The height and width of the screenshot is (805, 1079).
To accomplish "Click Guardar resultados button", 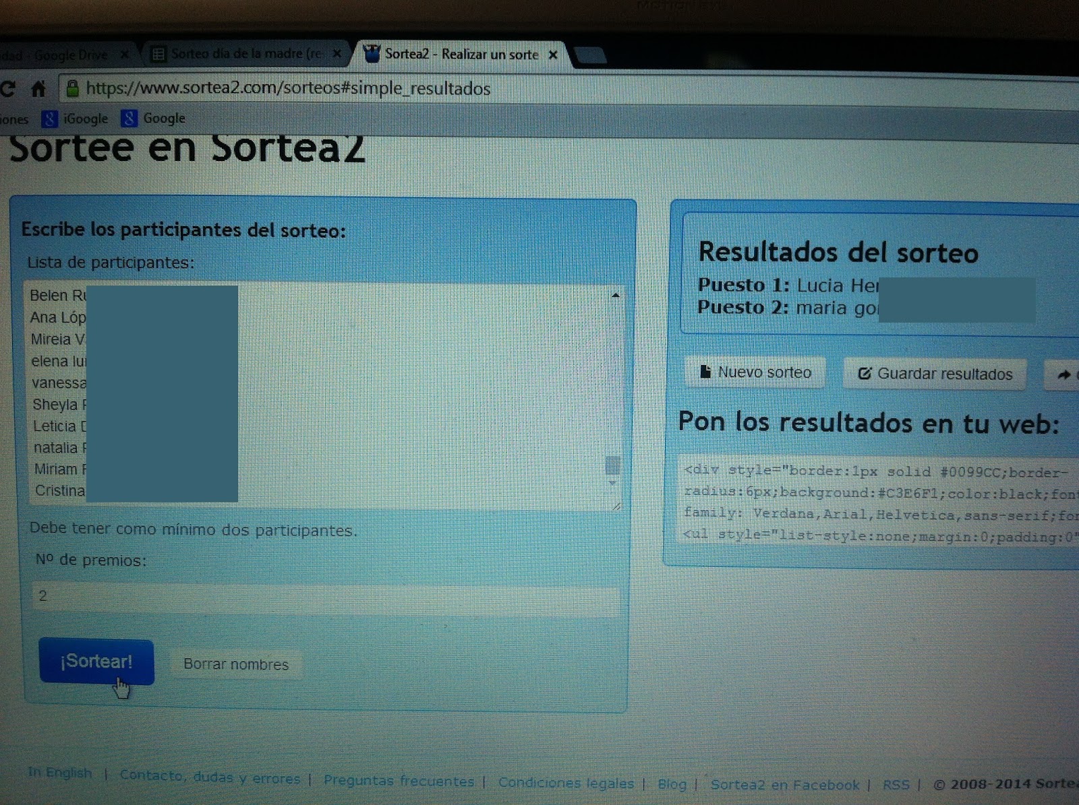I will point(935,374).
